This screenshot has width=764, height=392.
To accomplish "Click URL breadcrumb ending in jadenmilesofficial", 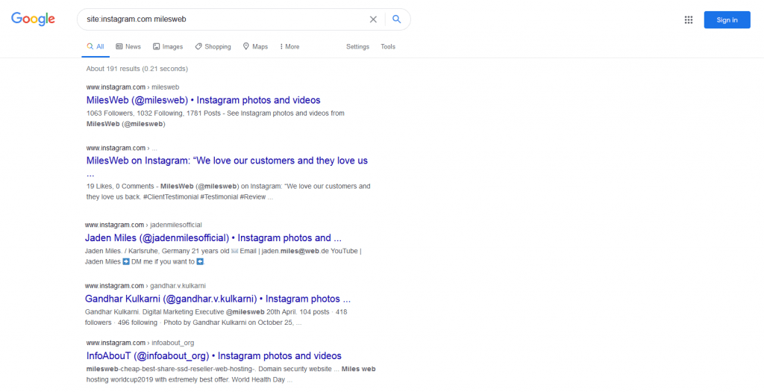I will click(x=143, y=225).
